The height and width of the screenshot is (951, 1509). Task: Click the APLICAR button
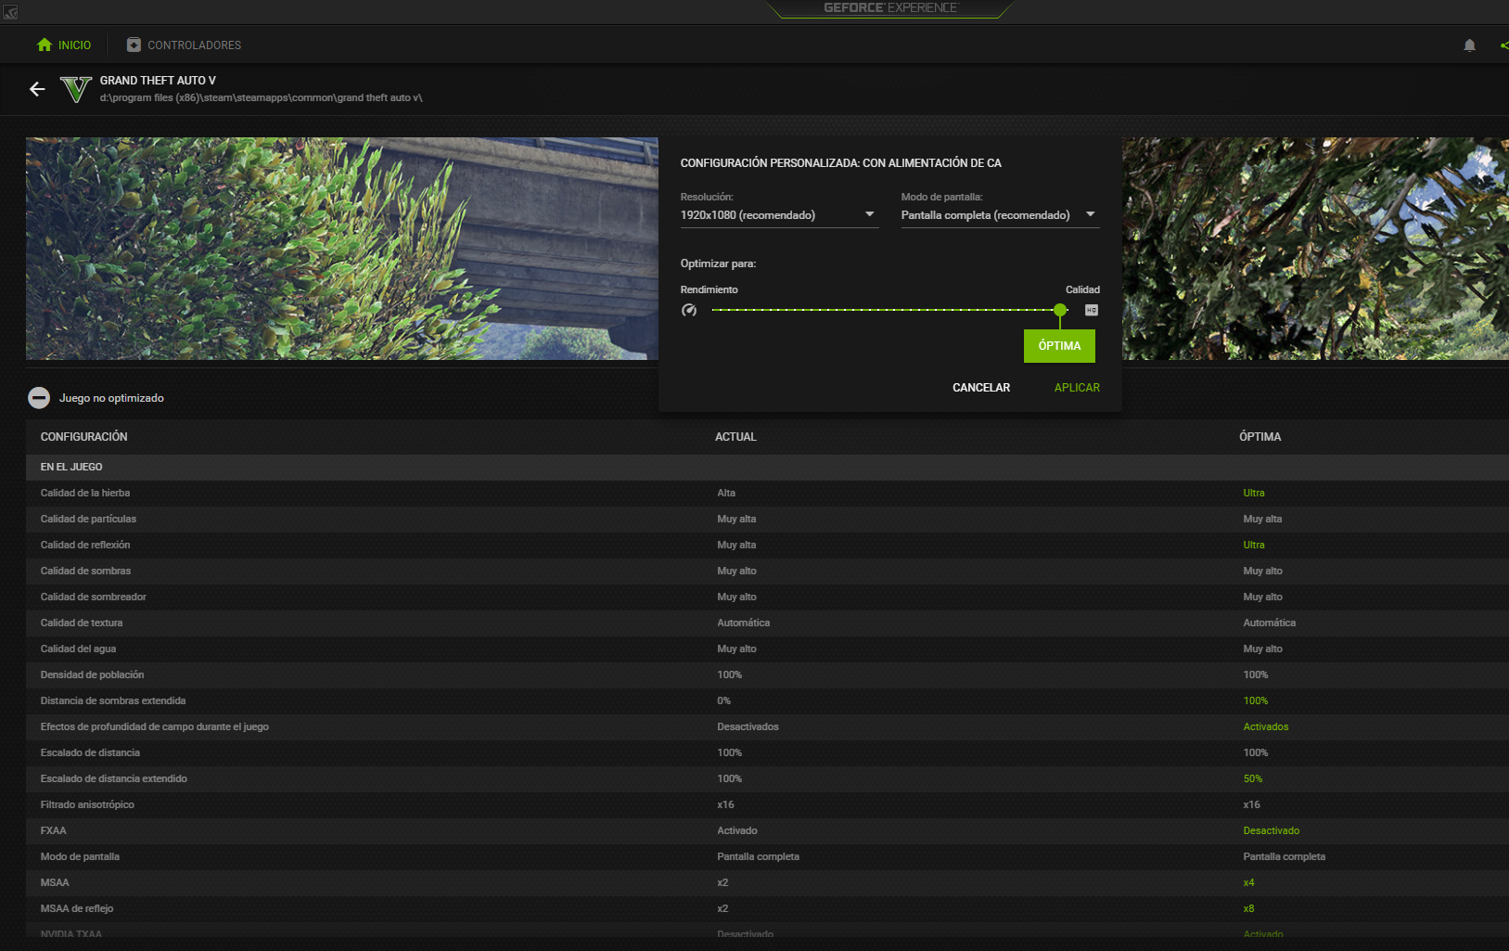pos(1077,388)
